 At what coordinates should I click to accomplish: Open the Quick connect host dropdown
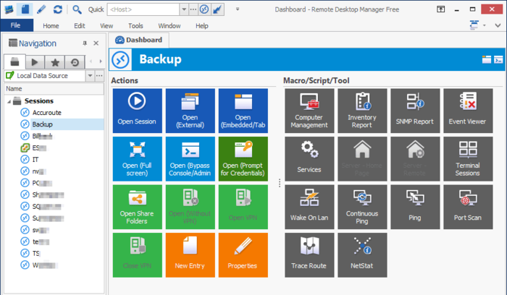click(184, 9)
